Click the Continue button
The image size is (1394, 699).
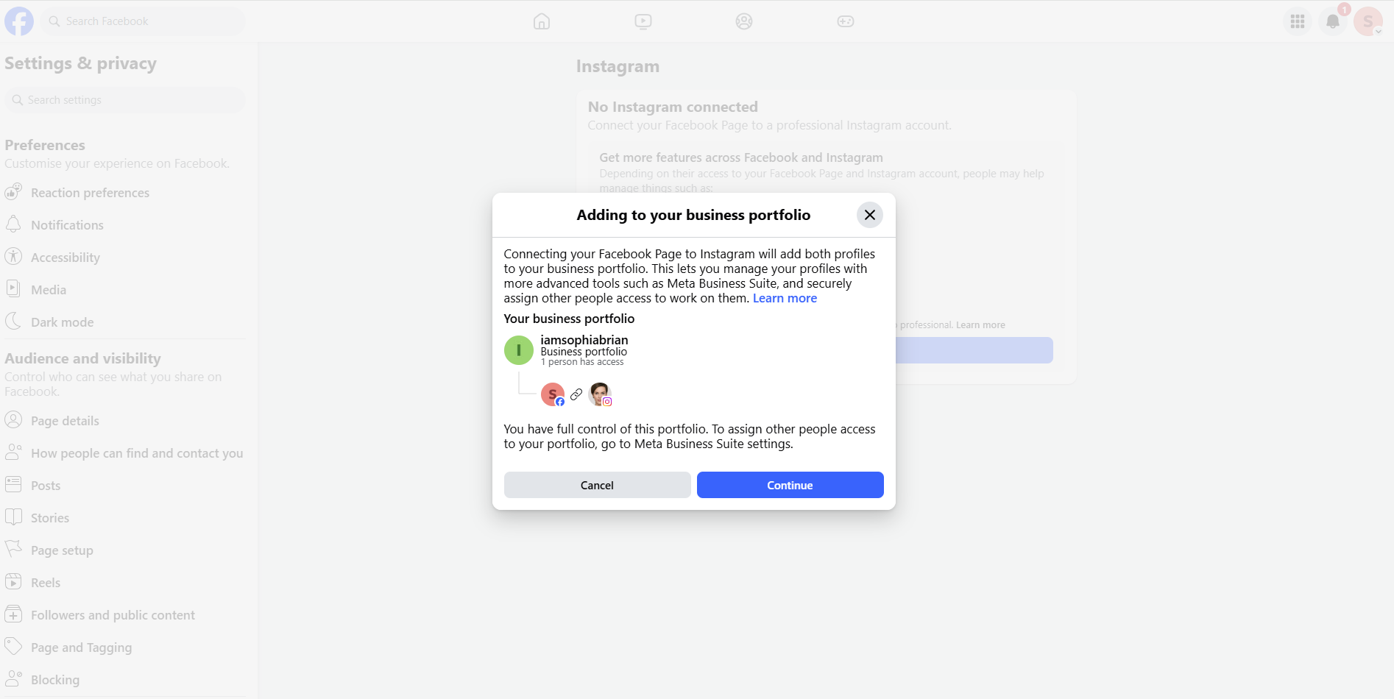click(x=790, y=485)
